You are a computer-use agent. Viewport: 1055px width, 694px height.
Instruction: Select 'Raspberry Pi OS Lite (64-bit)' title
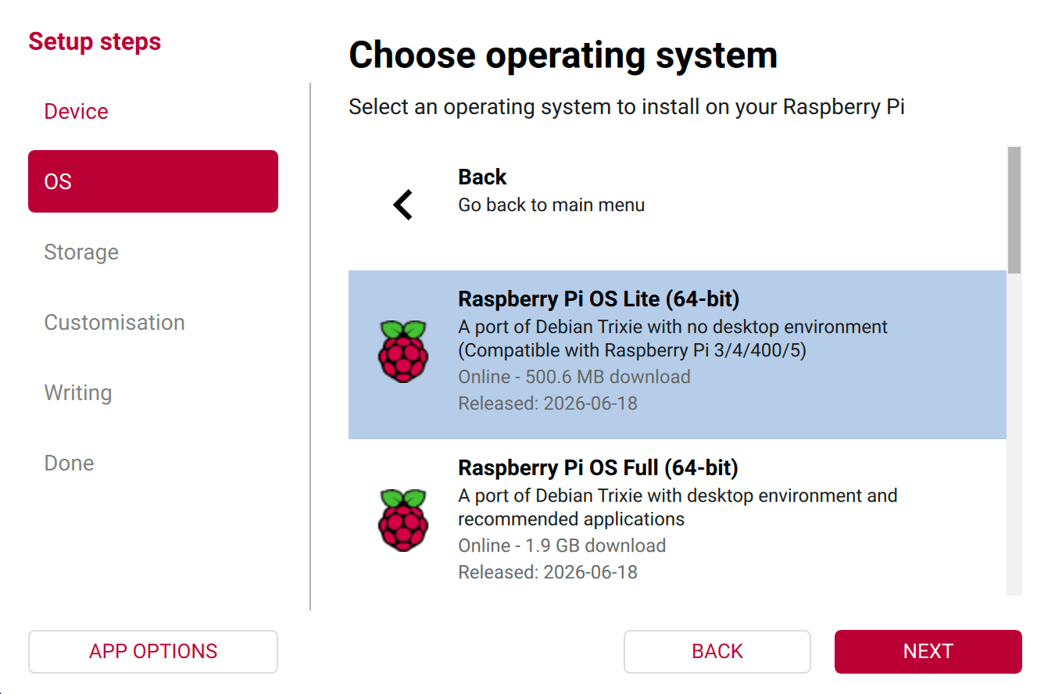(x=599, y=299)
